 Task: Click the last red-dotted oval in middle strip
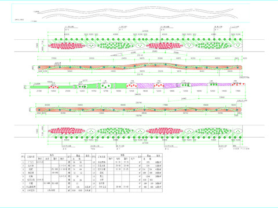[238, 84]
